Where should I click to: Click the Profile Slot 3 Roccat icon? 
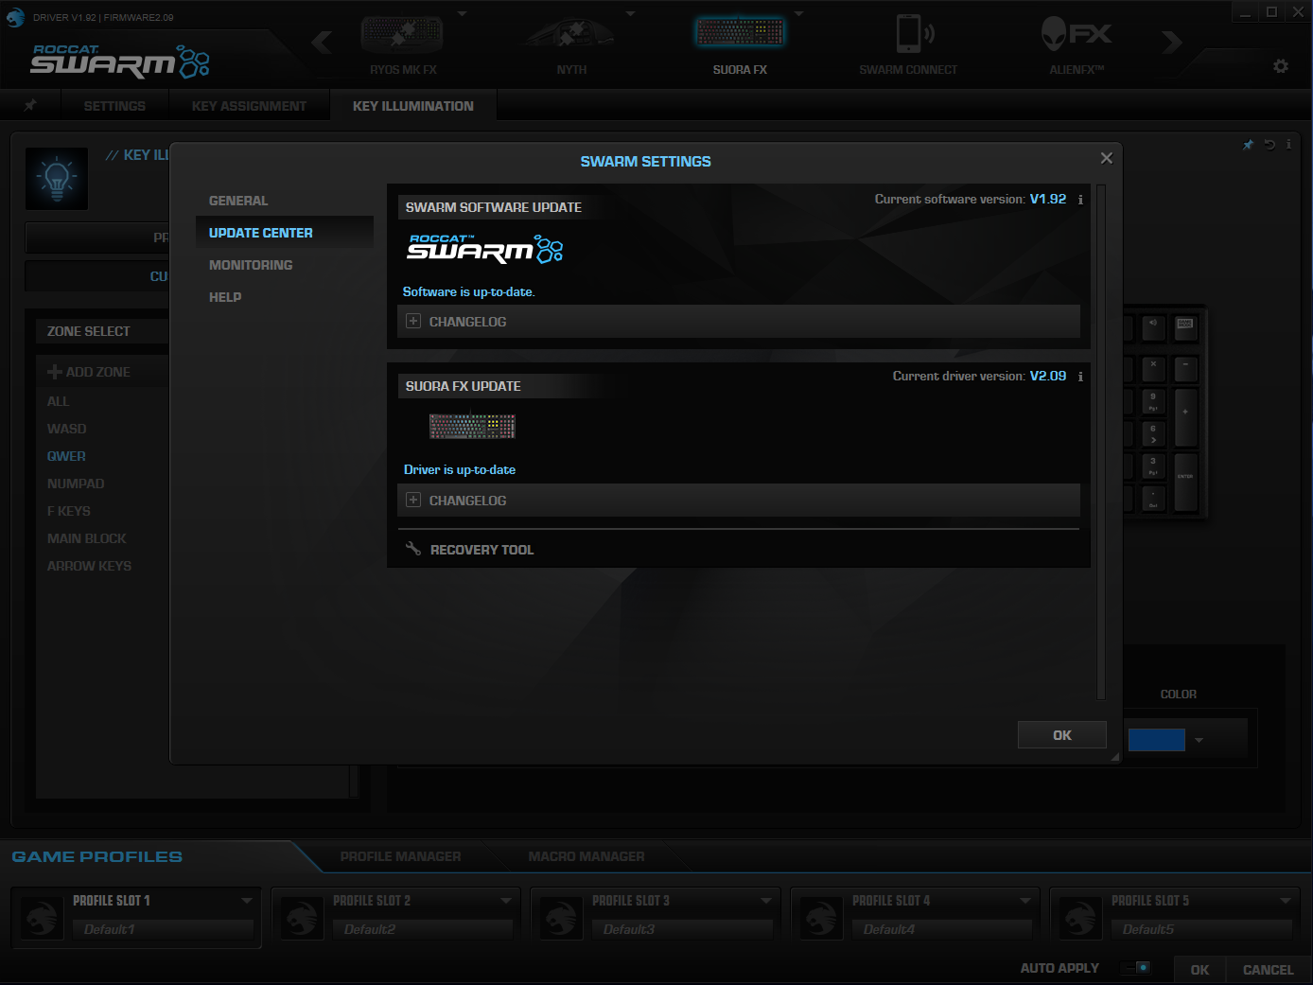(561, 918)
